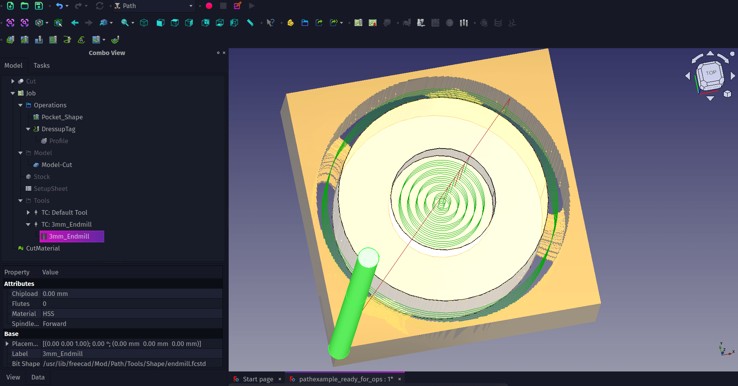The image size is (738, 386).
Task: Expand TC: Default Tool node
Action: pyautogui.click(x=28, y=212)
